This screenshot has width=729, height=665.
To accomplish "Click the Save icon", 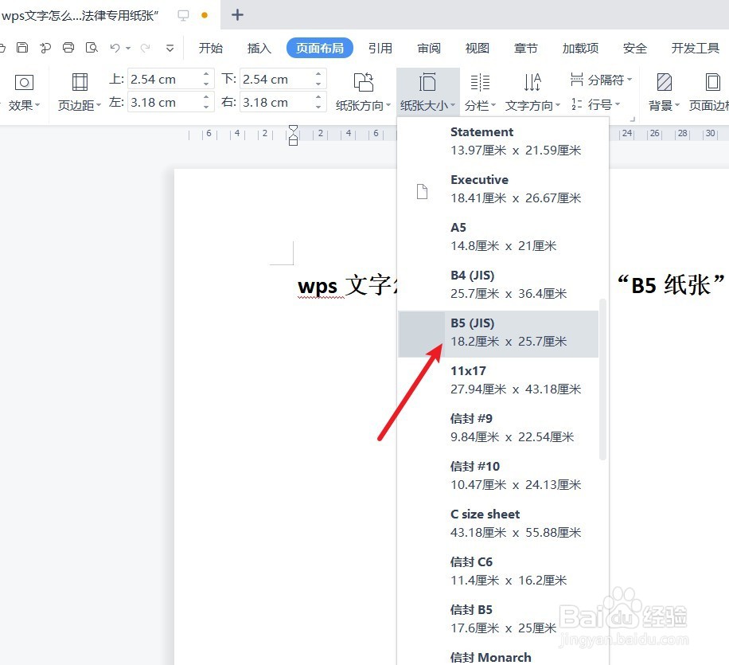I will click(22, 48).
